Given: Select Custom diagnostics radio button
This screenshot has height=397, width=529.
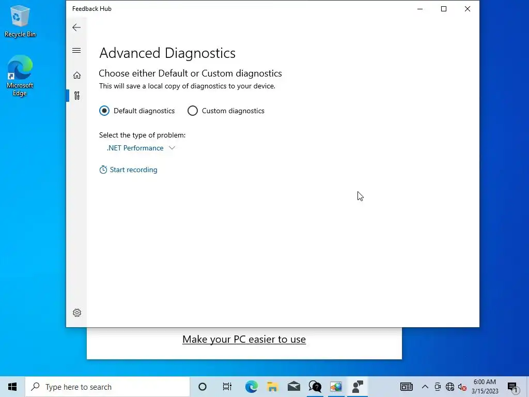Looking at the screenshot, I should [193, 111].
